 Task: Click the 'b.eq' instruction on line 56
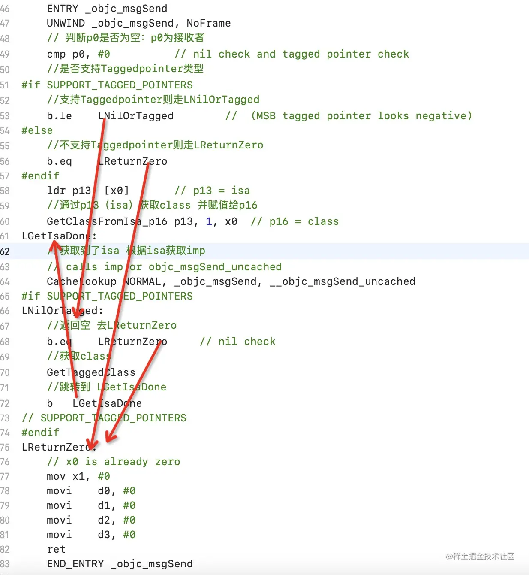coord(59,161)
